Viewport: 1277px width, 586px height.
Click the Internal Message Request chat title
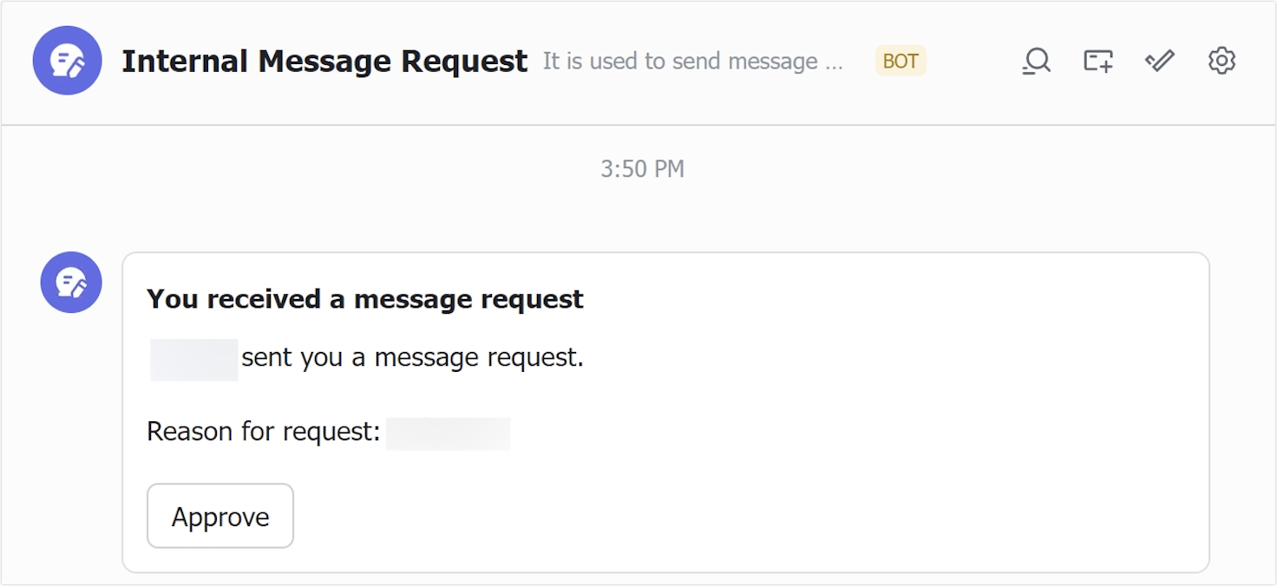click(x=325, y=61)
